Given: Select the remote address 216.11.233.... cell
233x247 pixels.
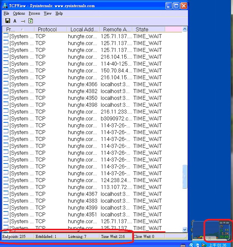Looking at the screenshot, I should tap(116, 112).
